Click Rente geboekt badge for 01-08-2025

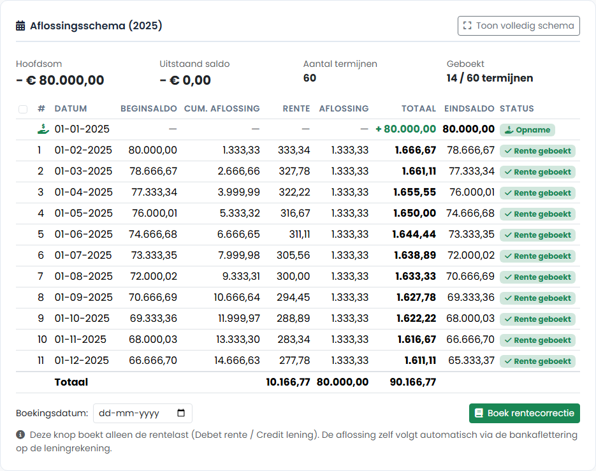(x=537, y=277)
